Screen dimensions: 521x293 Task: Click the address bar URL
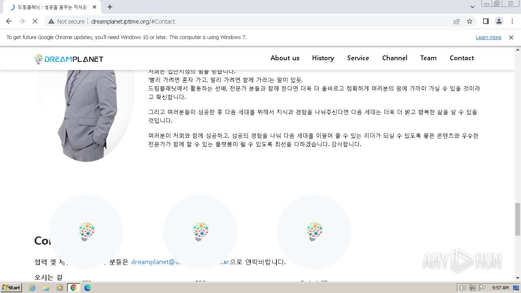[133, 21]
